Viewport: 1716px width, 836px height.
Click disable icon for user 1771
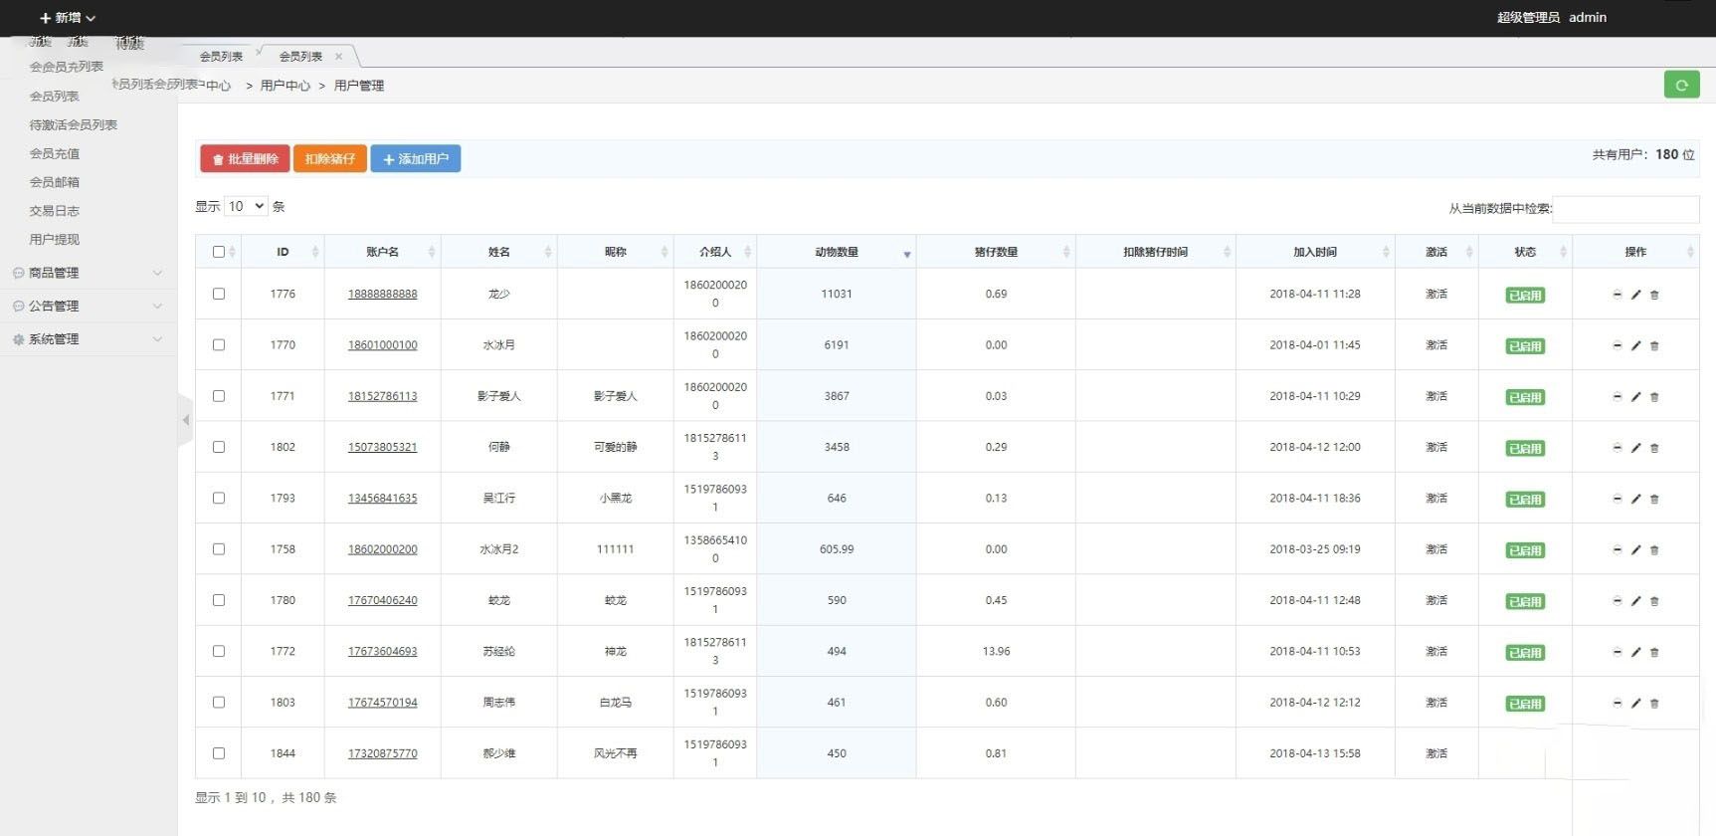tap(1617, 397)
